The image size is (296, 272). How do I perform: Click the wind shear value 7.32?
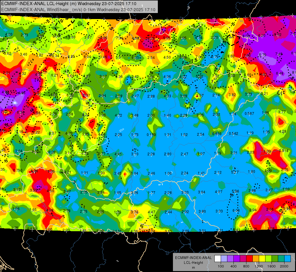(x=216, y=76)
